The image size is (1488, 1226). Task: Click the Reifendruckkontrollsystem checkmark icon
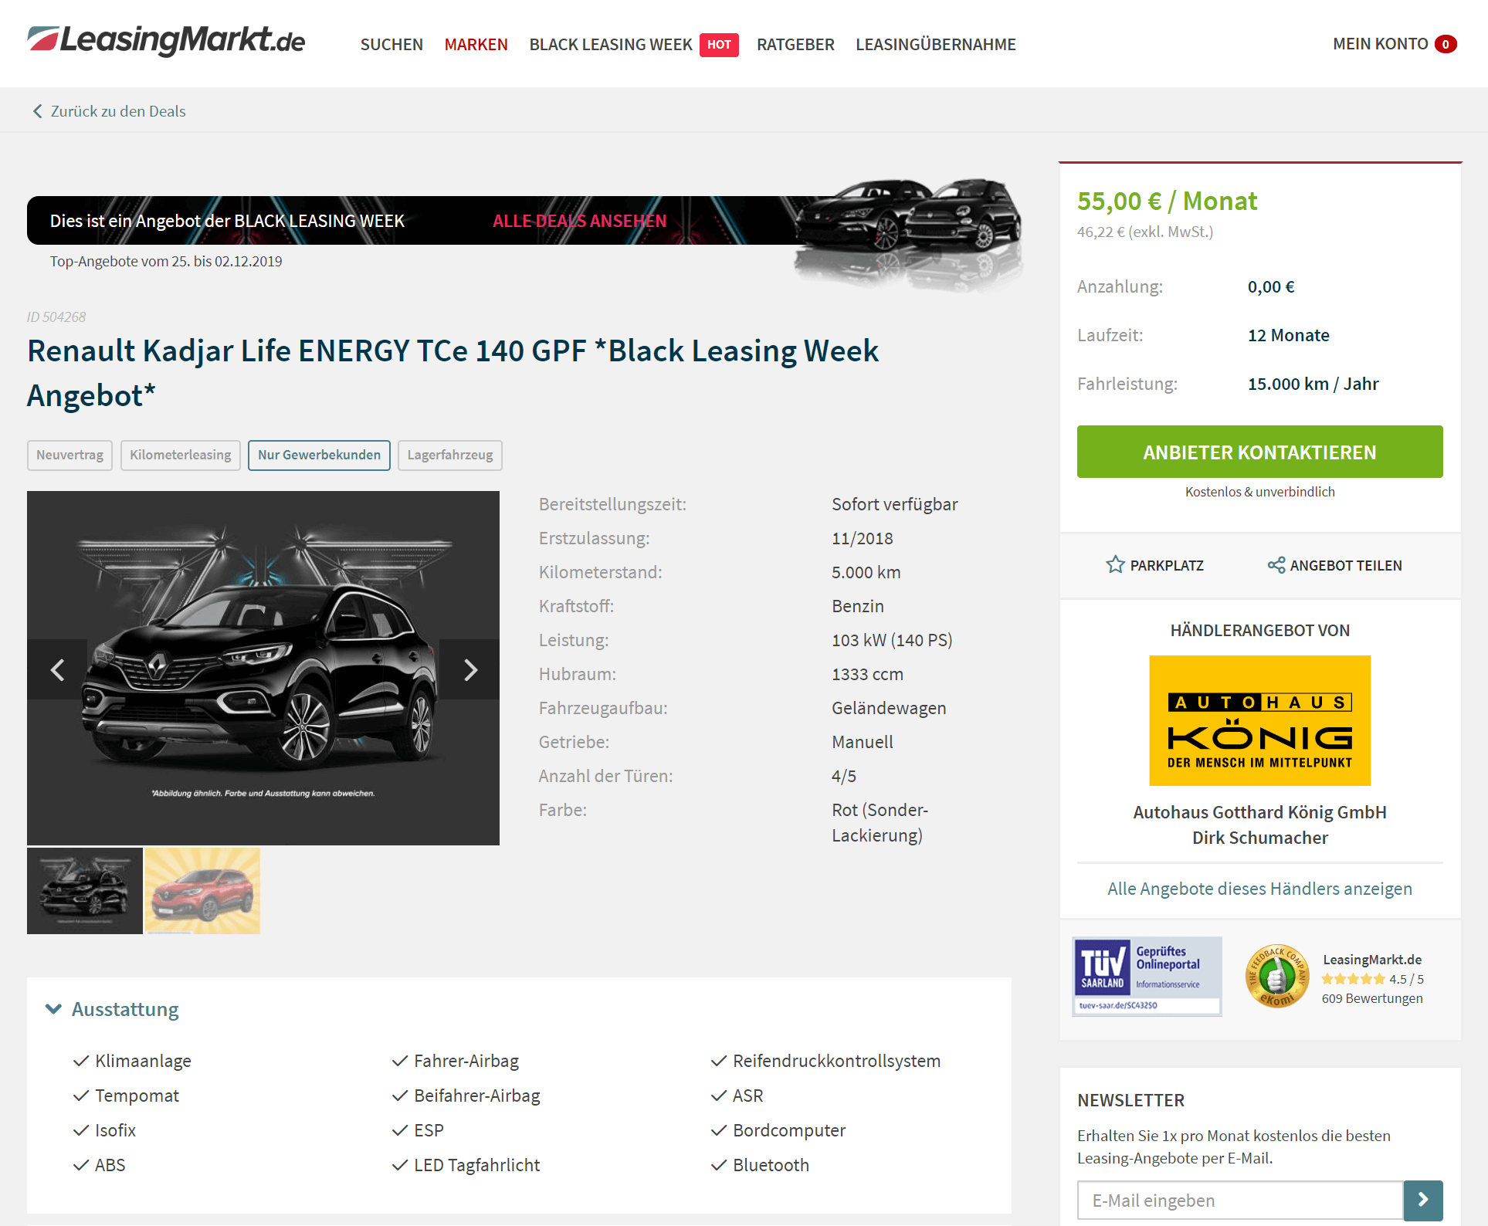tap(719, 1061)
